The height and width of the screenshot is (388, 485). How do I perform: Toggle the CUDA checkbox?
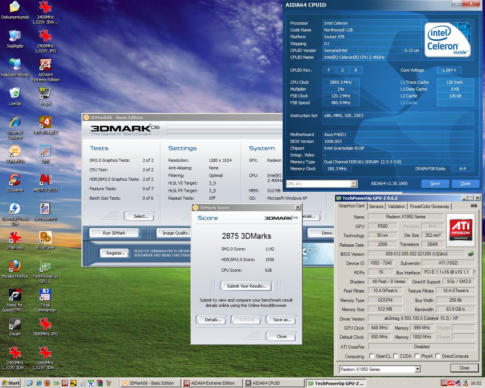tap(396, 356)
